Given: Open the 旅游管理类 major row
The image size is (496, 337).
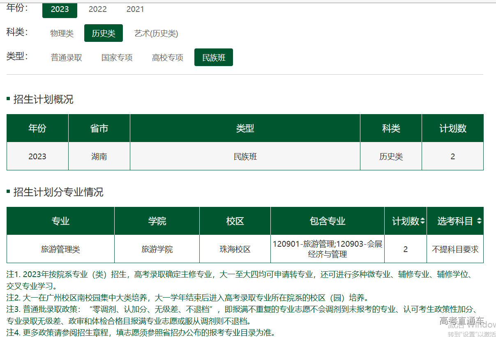Looking at the screenshot, I should (x=60, y=249).
